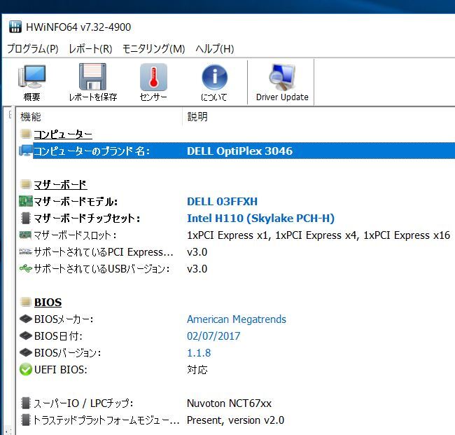Select the スーパーIO / LPCチップ row label
Screen dimensions: 455x435
click(83, 403)
